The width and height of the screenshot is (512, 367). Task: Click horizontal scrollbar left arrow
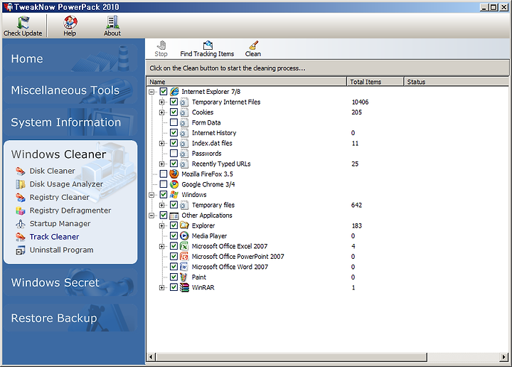(151, 357)
